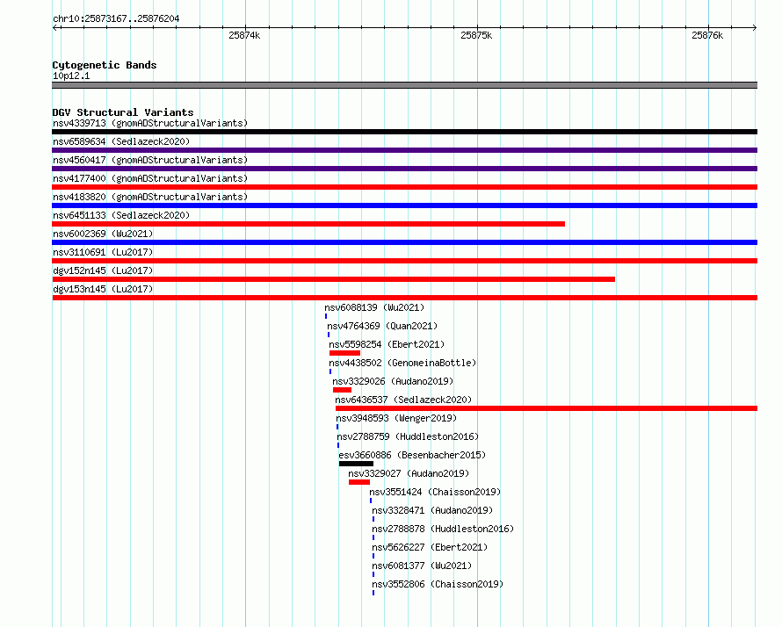782x627 pixels.
Task: Open the dgv152n145 (Lu2017) label
Action: coord(103,270)
